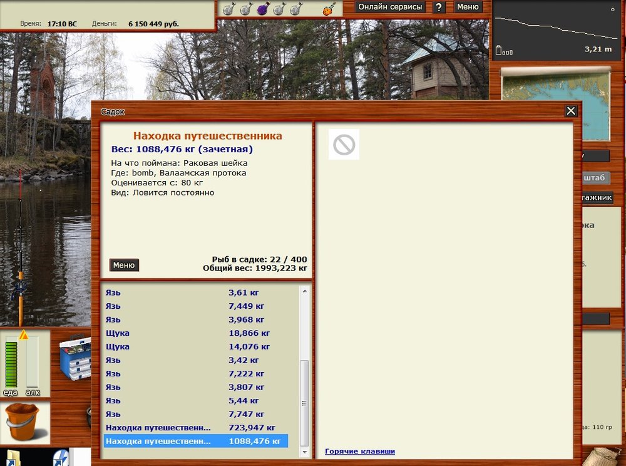Click the depth graph showing 3,21 m
626x466 pixels.
pos(556,28)
